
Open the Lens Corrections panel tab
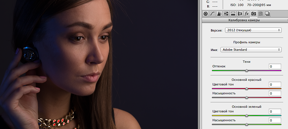(x=240, y=14)
